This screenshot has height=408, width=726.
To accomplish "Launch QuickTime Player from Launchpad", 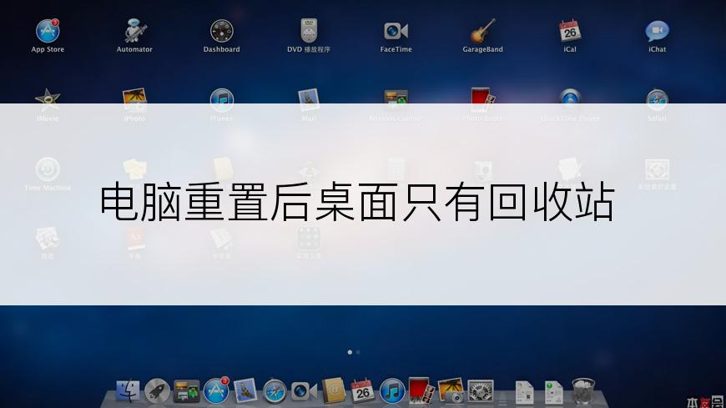I will [x=570, y=99].
